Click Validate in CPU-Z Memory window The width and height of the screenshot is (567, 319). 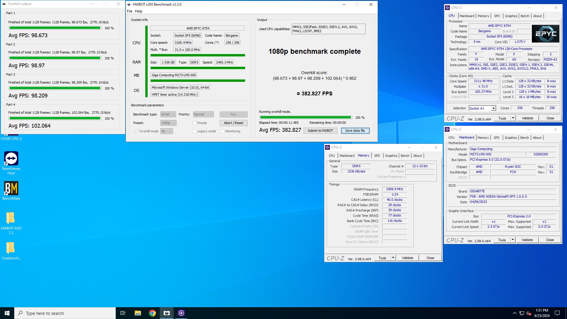point(408,258)
